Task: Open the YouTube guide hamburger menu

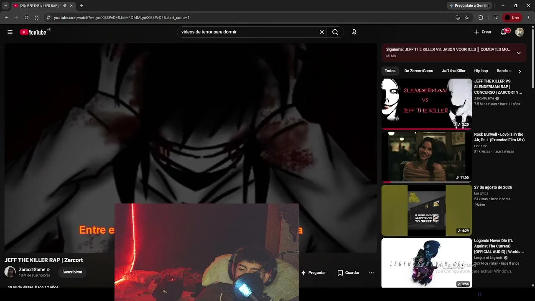Action: tap(10, 32)
